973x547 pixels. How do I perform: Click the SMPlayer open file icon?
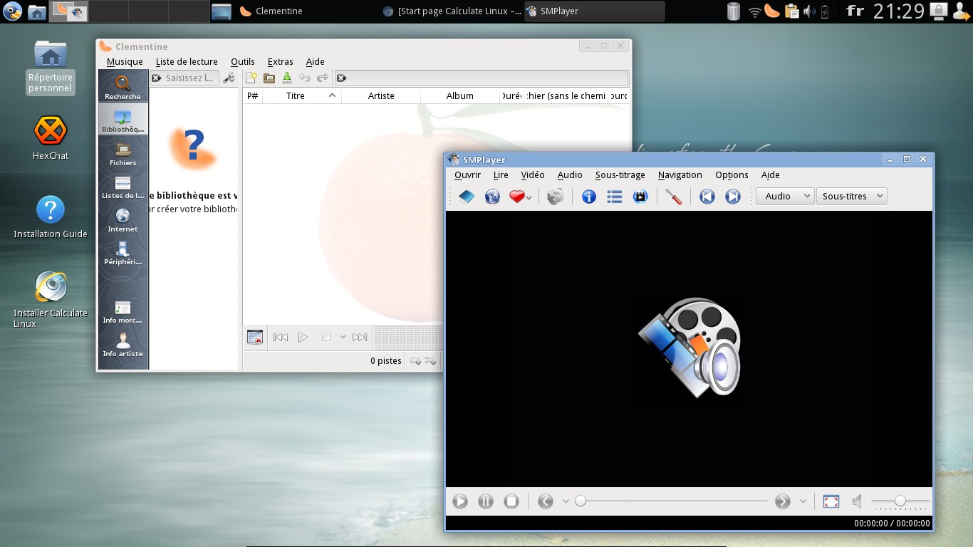coord(467,197)
